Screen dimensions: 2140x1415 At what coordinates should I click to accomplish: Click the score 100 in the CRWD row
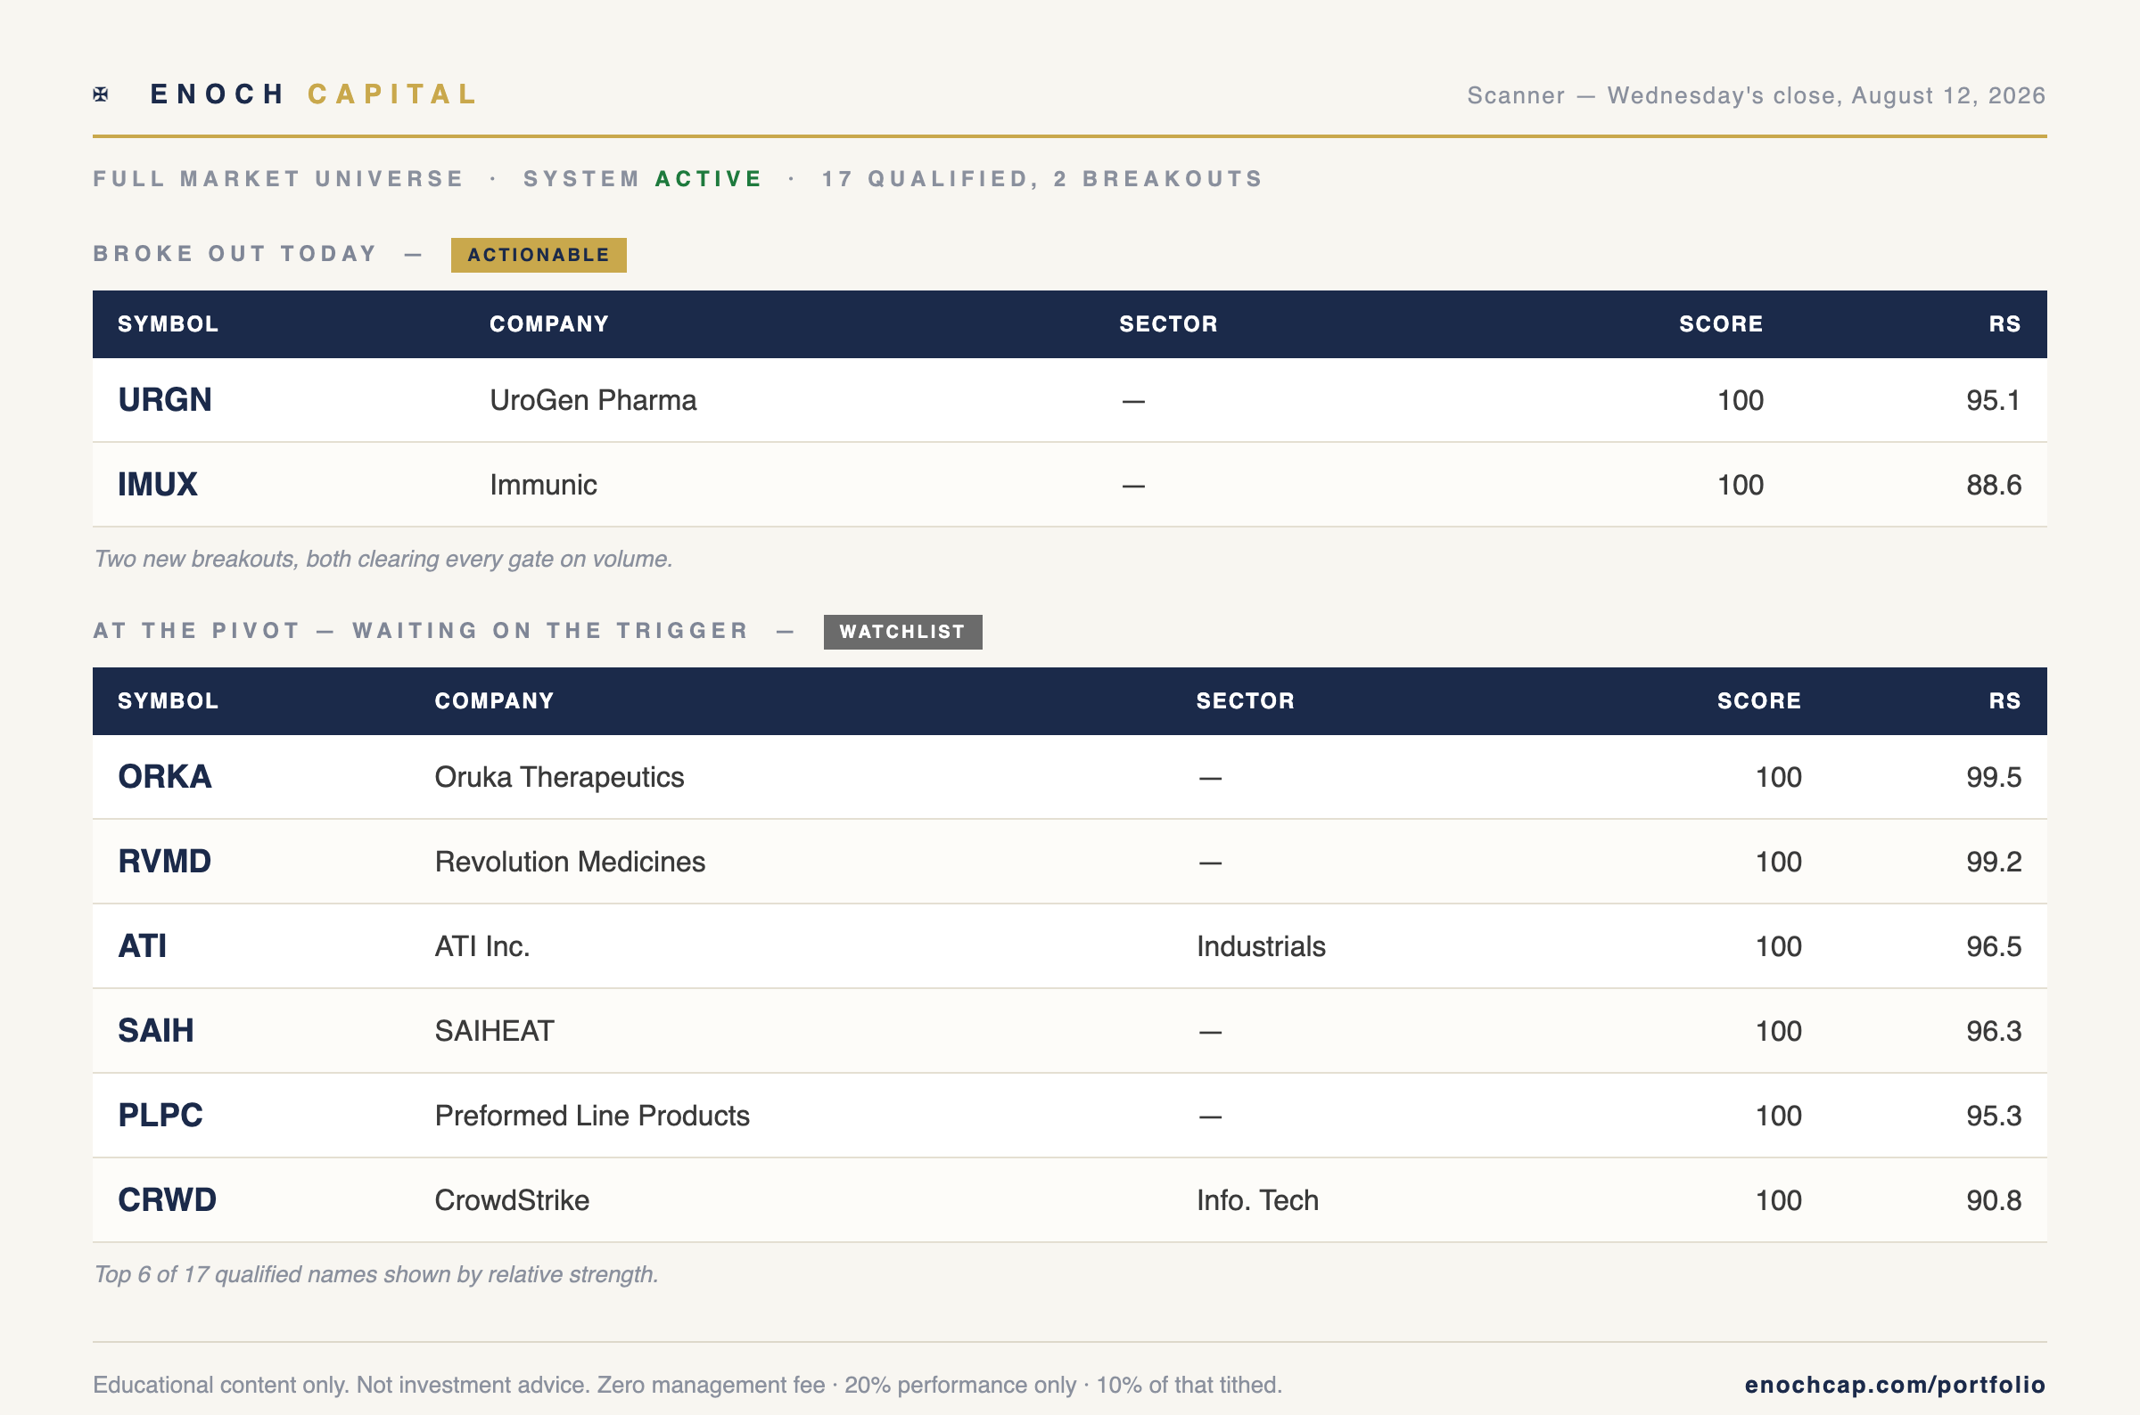(1778, 1201)
